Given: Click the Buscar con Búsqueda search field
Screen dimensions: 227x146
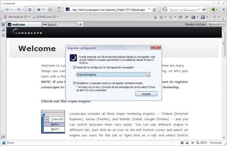Looking at the screenshot, I should click(x=184, y=10).
